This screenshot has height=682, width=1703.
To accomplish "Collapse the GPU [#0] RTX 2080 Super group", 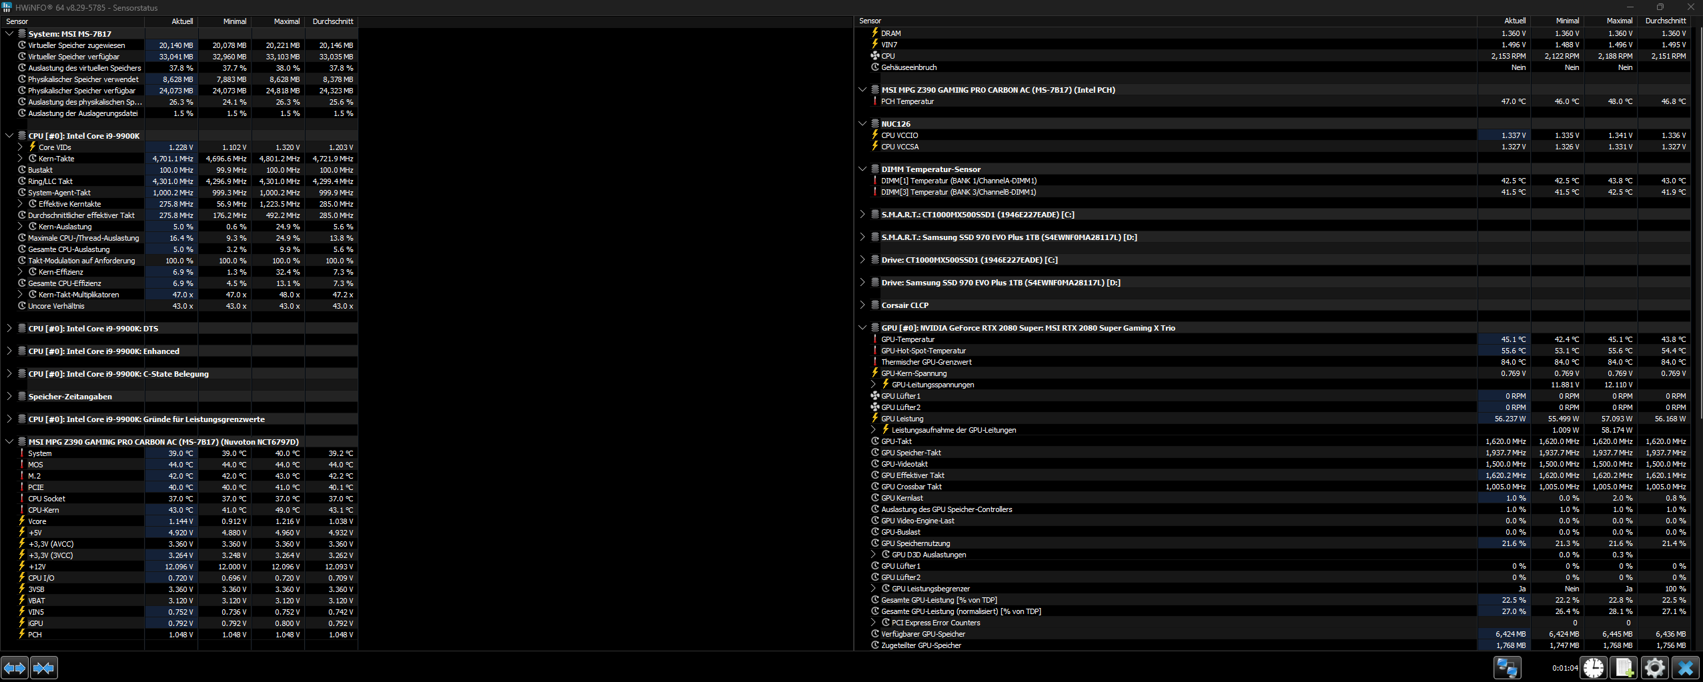I will 863,328.
